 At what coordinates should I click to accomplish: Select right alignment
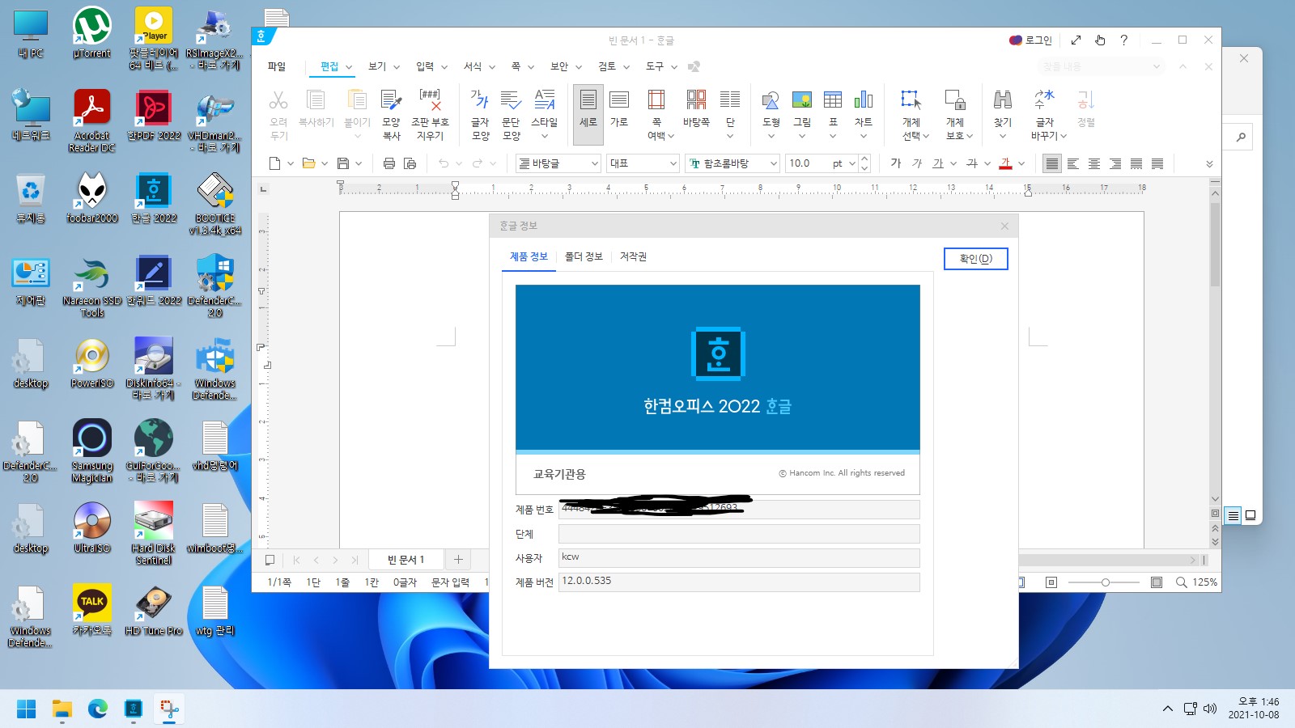point(1115,163)
